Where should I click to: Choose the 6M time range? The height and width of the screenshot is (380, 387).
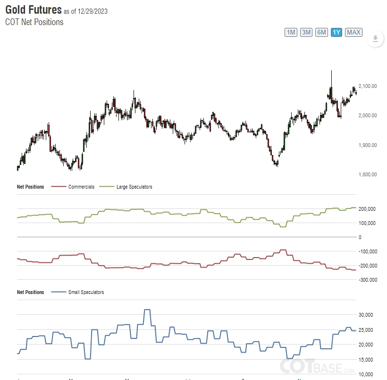point(321,32)
